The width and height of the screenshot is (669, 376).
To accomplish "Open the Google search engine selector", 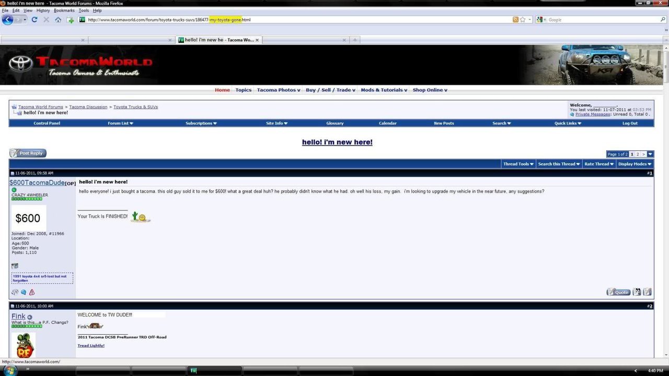I will coord(541,20).
